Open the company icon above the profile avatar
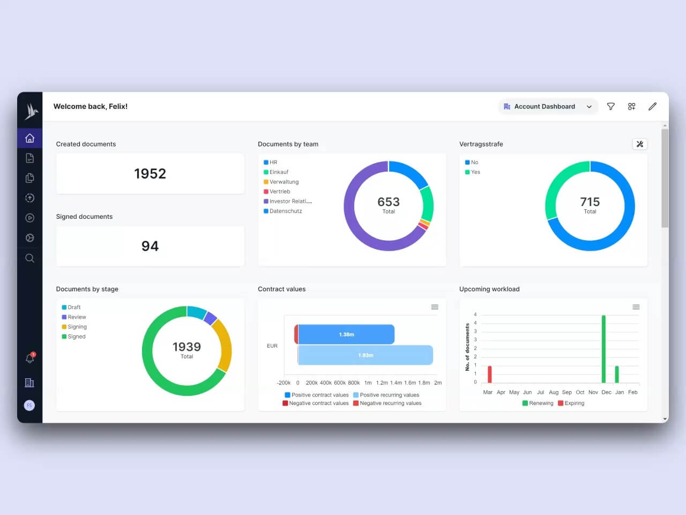Viewport: 686px width, 515px height. tap(29, 382)
